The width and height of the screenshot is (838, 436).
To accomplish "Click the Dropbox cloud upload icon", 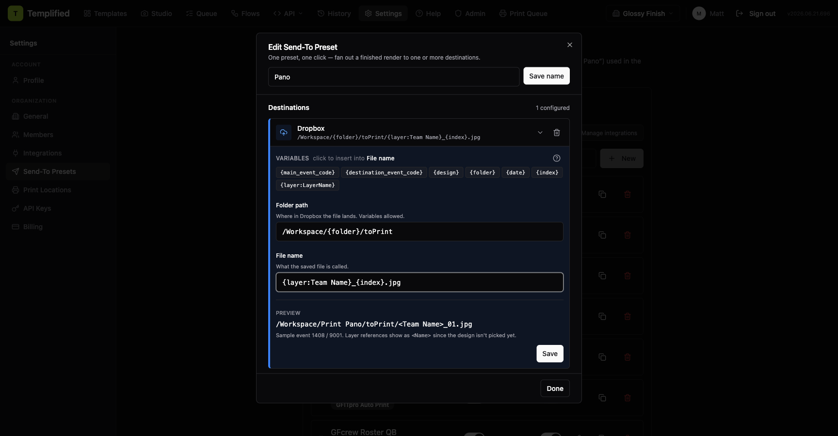I will [x=284, y=132].
